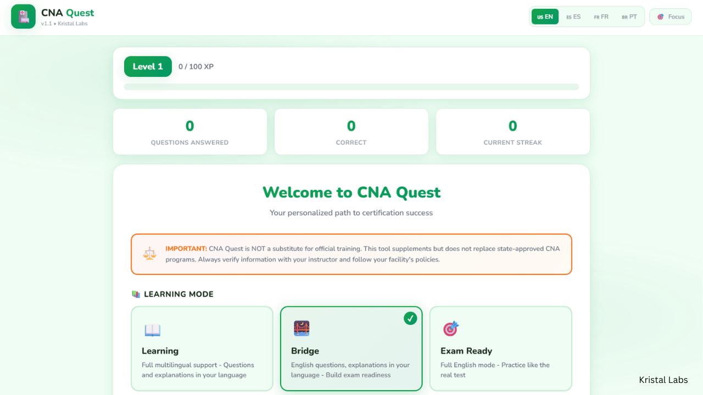Click the target icon on Exam Ready card

(450, 329)
